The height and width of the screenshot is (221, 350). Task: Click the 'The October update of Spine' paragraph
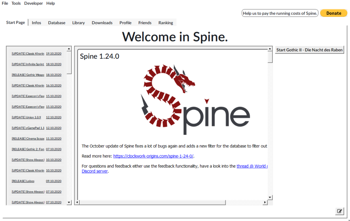click(174, 146)
